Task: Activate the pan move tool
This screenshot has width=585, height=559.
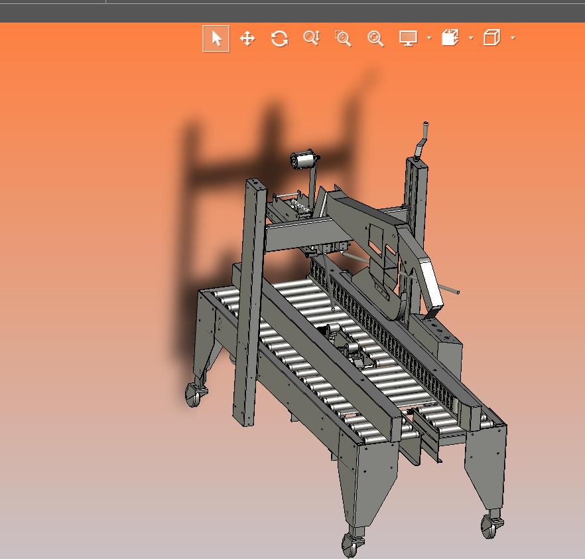Action: tap(247, 39)
